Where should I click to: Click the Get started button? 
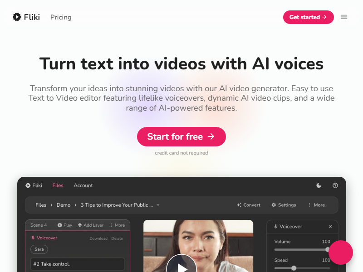tap(309, 17)
